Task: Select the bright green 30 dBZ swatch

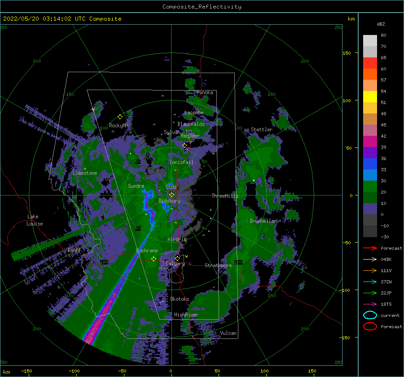Action: pyautogui.click(x=370, y=186)
